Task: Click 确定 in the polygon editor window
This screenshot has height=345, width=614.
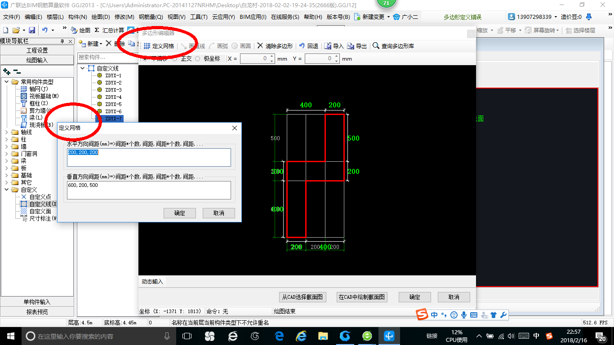Action: (414, 297)
